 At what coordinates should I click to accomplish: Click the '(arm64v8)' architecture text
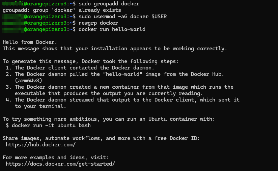(x=29, y=81)
